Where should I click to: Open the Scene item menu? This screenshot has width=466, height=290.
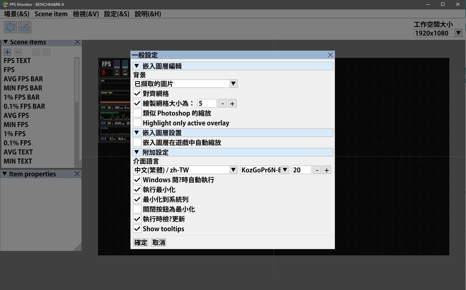51,14
